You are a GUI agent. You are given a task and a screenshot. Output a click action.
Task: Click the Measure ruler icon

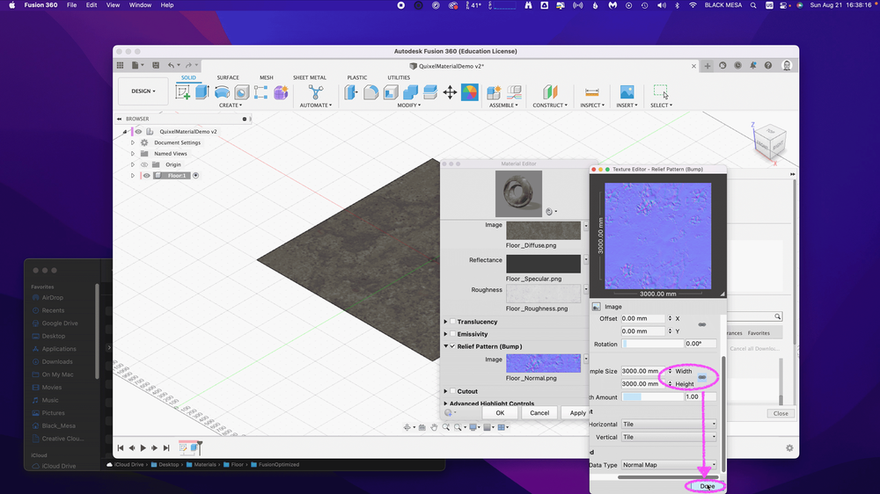click(x=591, y=92)
